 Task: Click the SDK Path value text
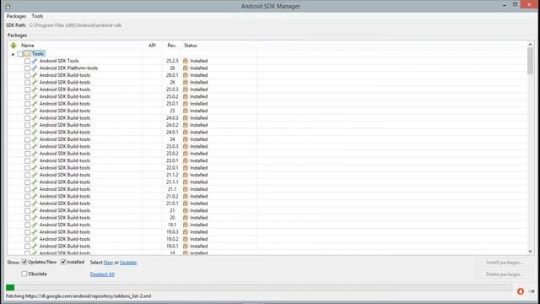pyautogui.click(x=75, y=25)
